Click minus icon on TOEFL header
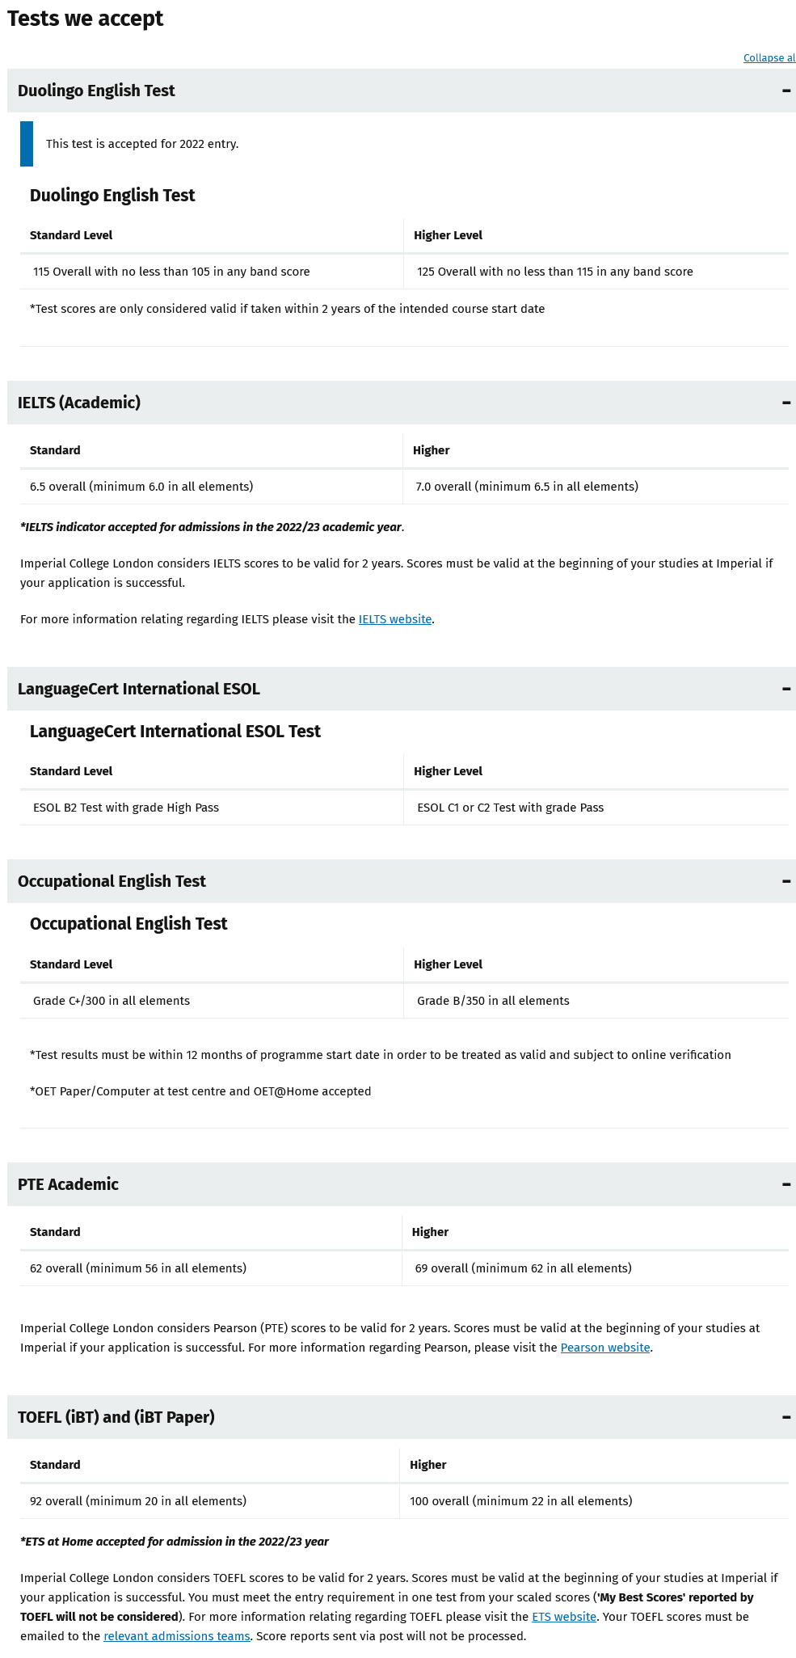This screenshot has width=796, height=1658. tap(786, 1417)
